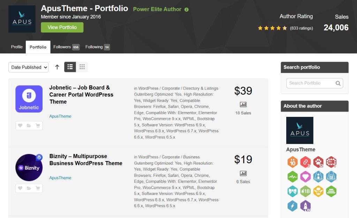
Task: Focus the Search Portfolio input field
Action: tap(310, 83)
